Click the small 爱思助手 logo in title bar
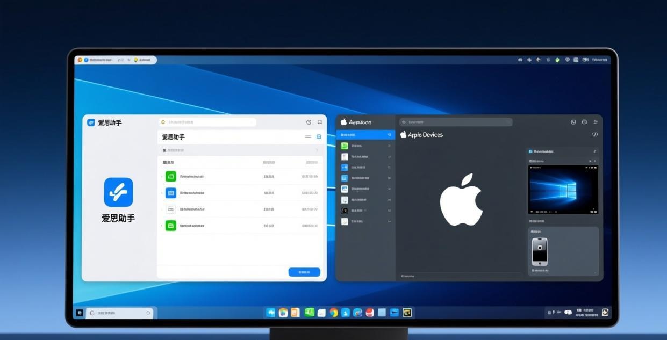 (x=91, y=122)
